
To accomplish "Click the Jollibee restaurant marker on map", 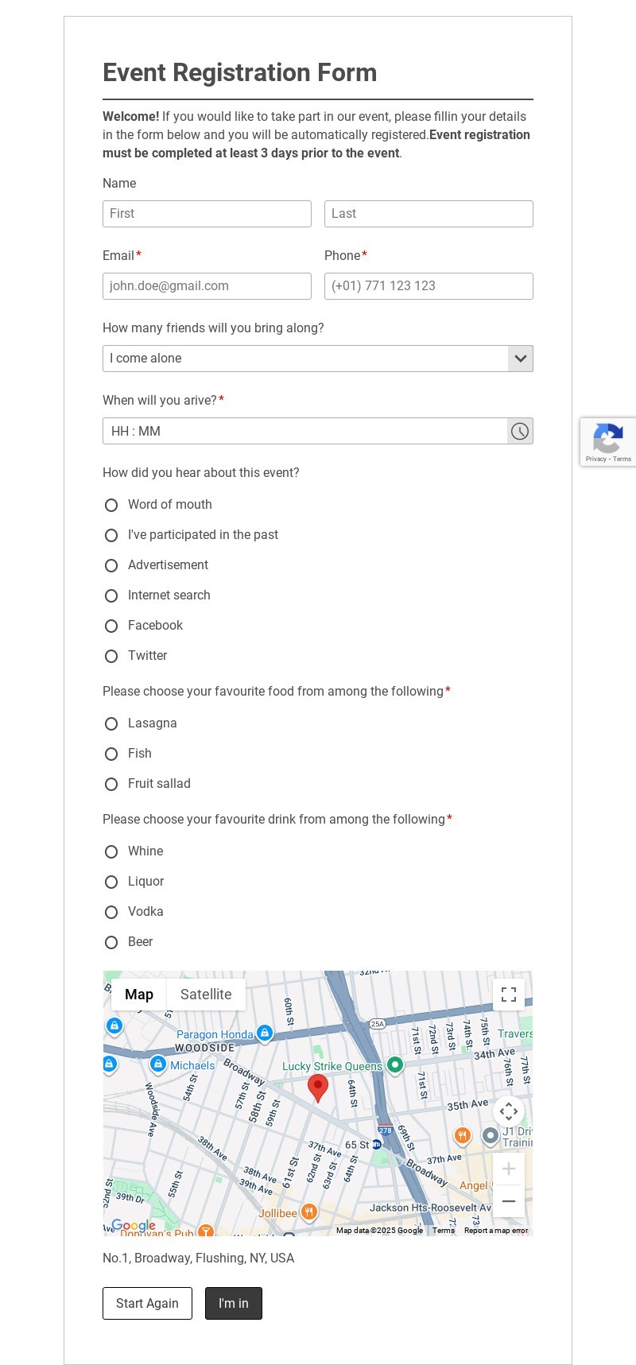I will 309,1212.
